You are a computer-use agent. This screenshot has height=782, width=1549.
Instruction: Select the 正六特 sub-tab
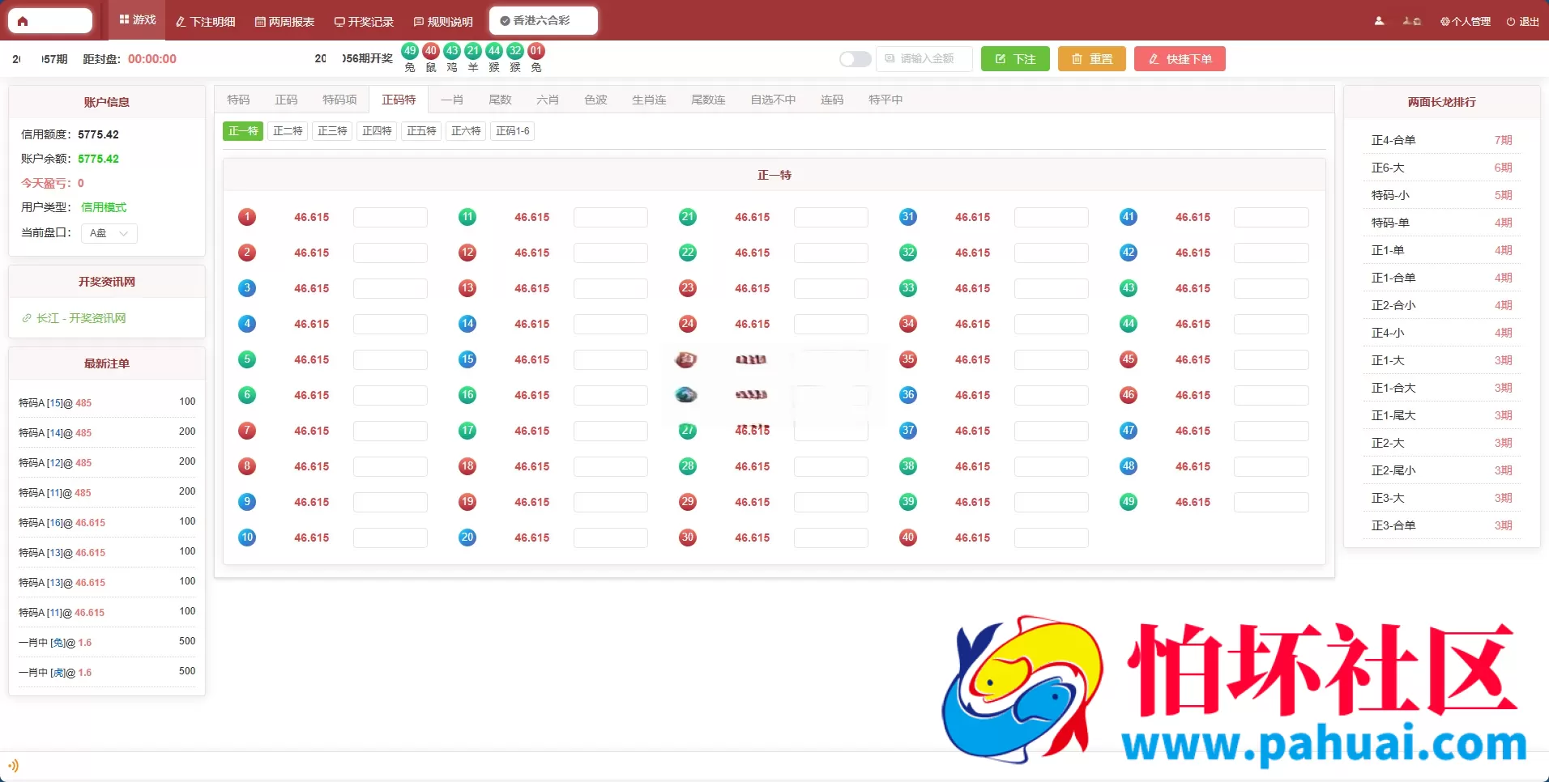(x=466, y=131)
